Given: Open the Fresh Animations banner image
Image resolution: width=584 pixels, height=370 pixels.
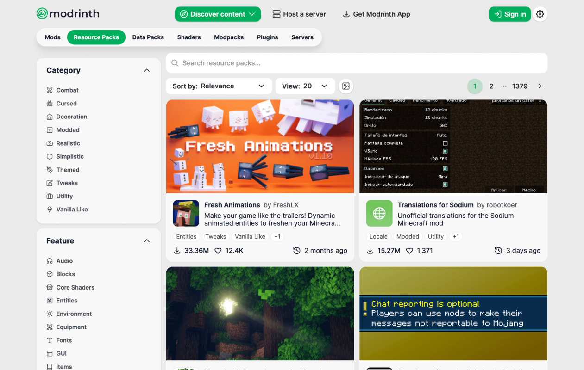Looking at the screenshot, I should (260, 146).
